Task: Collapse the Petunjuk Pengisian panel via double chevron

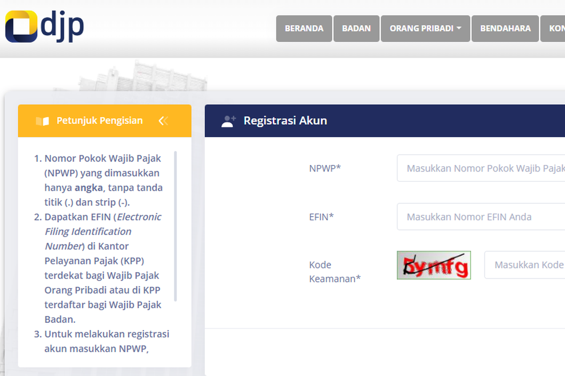Action: [163, 121]
